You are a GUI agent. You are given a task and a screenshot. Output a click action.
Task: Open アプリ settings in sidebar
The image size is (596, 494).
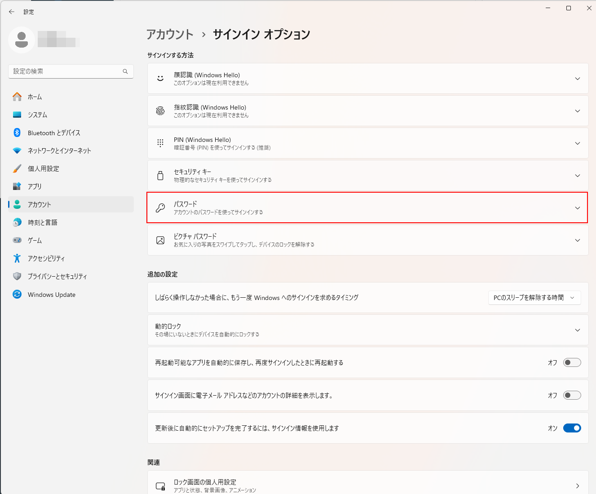point(71,186)
